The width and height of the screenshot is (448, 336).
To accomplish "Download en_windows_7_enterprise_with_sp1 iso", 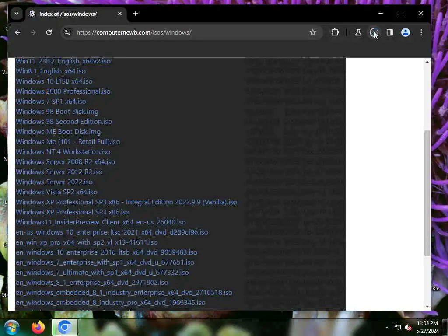I will [x=105, y=262].
